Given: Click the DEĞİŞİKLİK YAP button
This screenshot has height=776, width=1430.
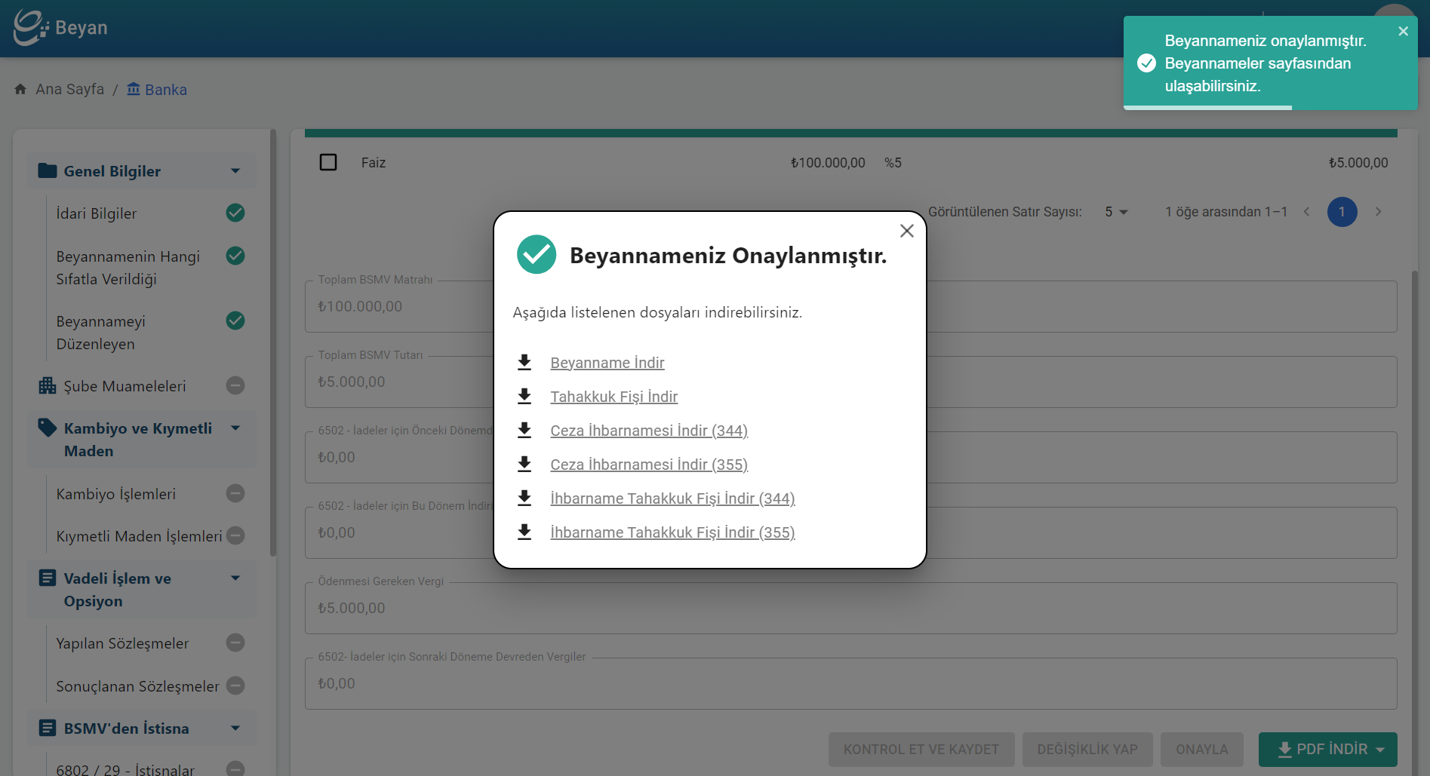Looking at the screenshot, I should coord(1087,750).
